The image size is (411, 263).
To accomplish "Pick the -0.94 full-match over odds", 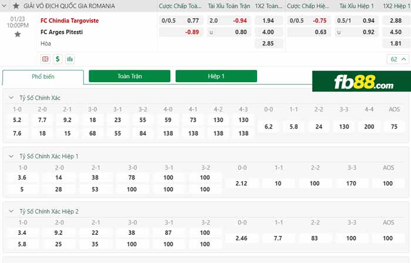I will (240, 20).
